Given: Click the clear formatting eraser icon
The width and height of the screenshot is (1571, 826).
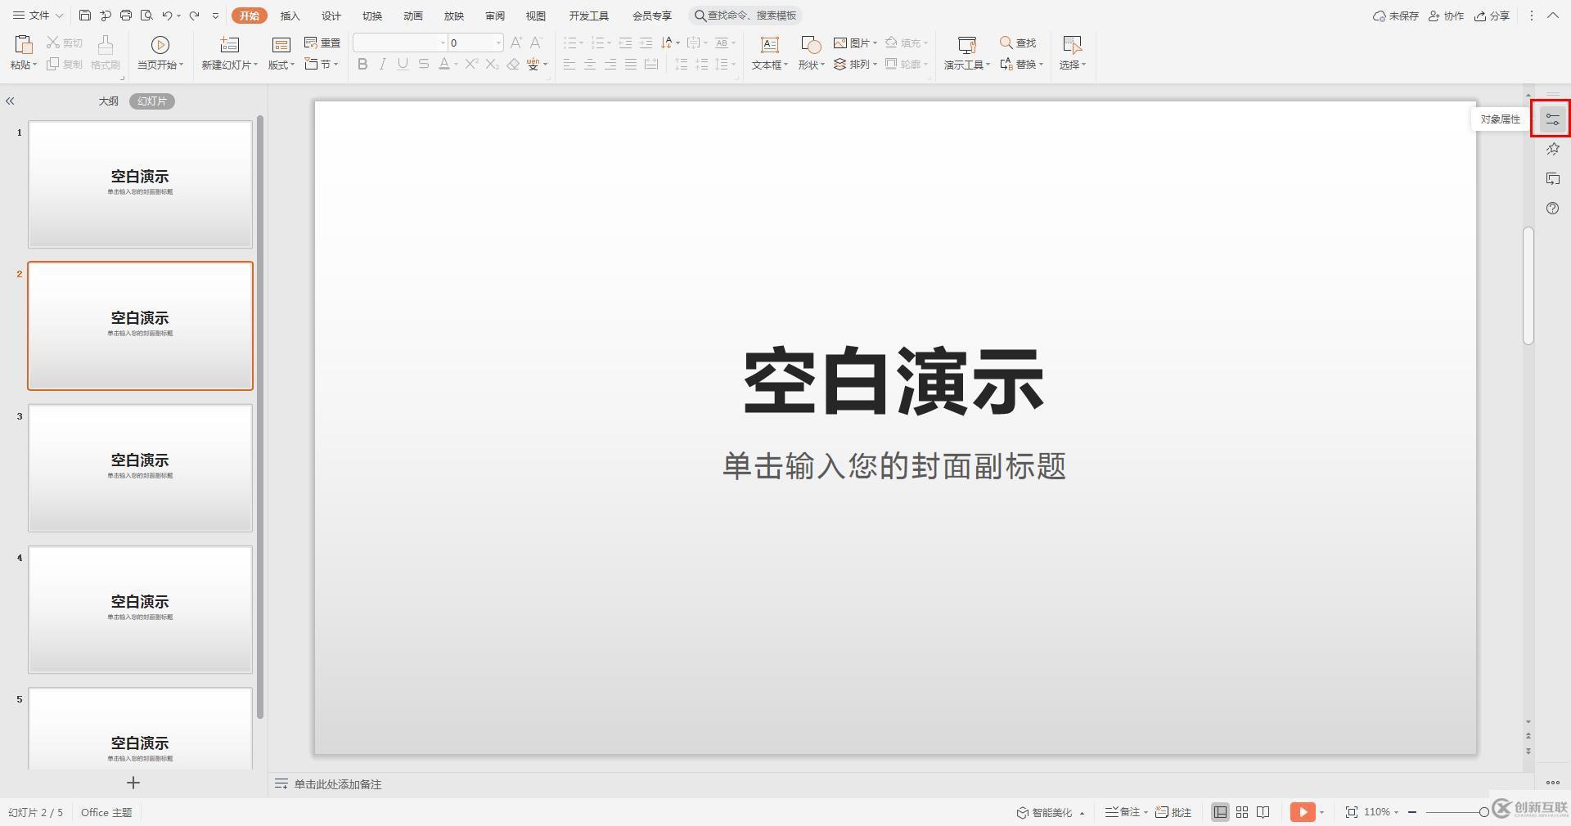Looking at the screenshot, I should [x=513, y=64].
